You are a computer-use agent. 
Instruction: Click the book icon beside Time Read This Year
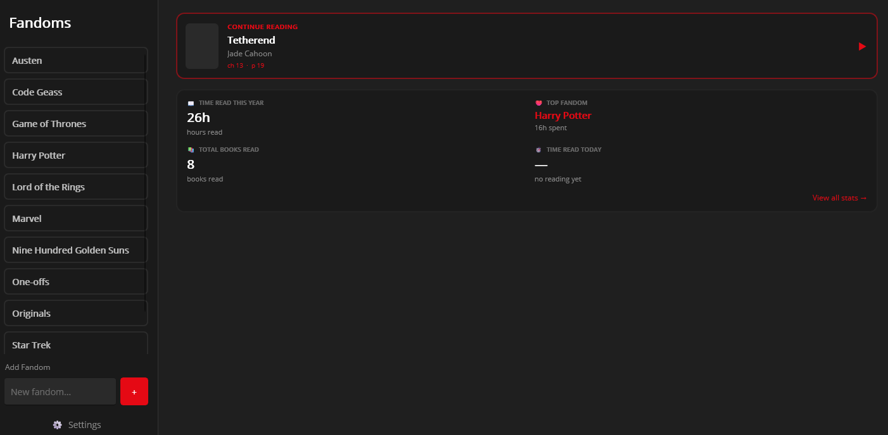coord(190,102)
